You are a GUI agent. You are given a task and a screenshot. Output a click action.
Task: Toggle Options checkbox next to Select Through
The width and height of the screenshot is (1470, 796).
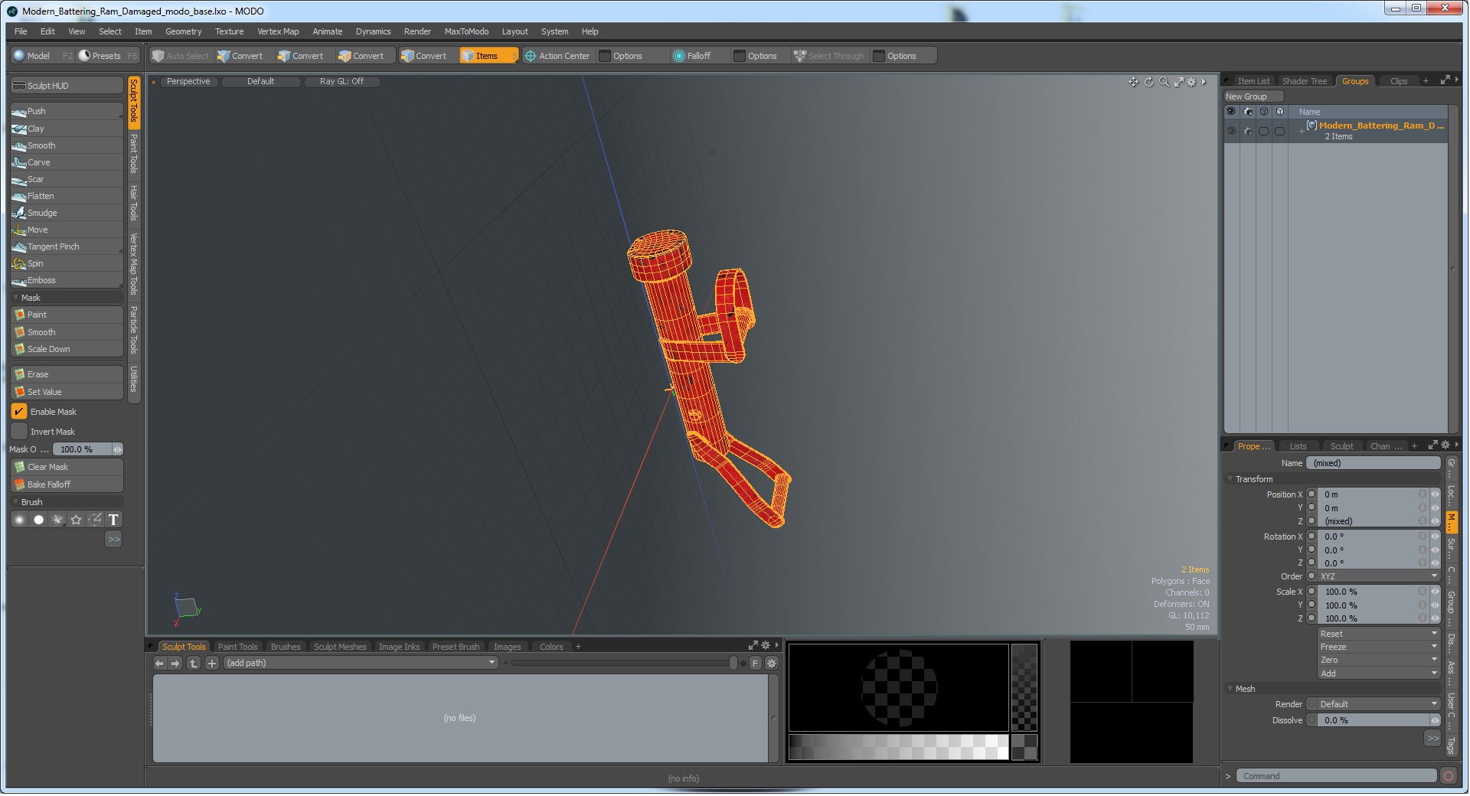pos(879,56)
